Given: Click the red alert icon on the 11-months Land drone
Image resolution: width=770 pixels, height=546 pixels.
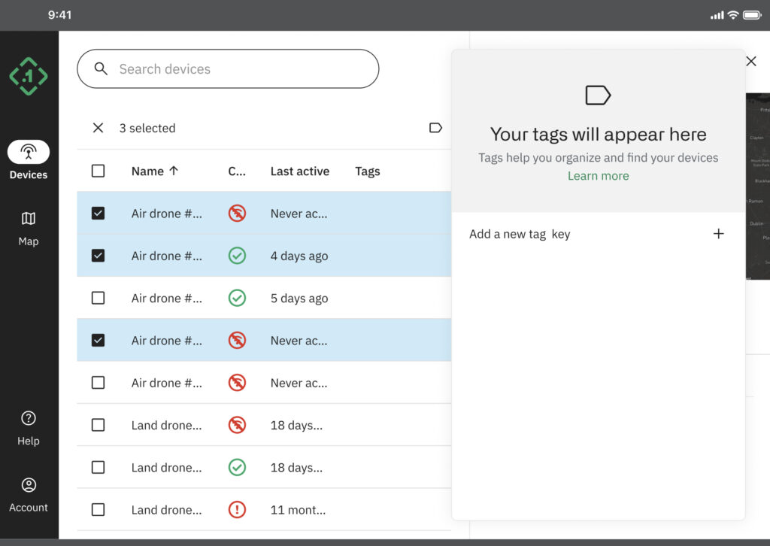Looking at the screenshot, I should tap(237, 509).
